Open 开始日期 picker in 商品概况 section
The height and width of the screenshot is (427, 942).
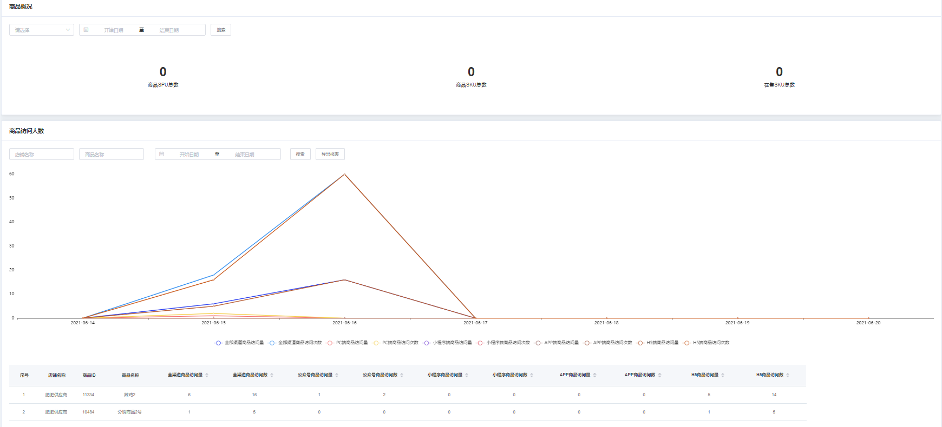pyautogui.click(x=114, y=30)
